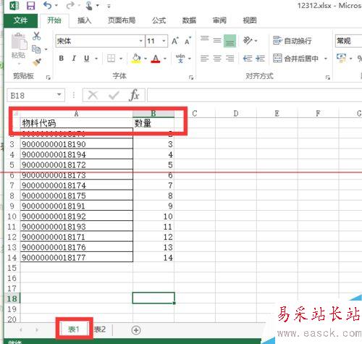This screenshot has width=362, height=344.
Task: Click the Redo arrow icon
Action: (x=70, y=5)
